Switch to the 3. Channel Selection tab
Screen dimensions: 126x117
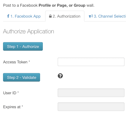(x=107, y=16)
